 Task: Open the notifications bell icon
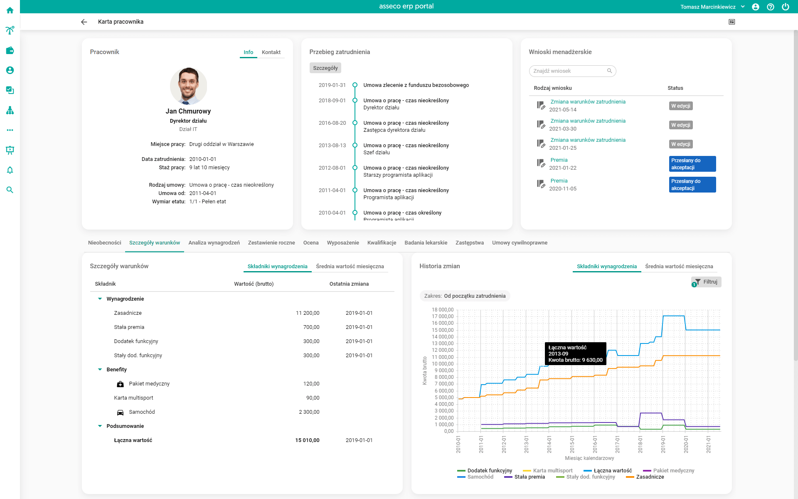click(x=10, y=170)
